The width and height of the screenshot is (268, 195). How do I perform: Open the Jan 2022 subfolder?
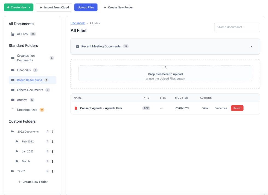click(x=28, y=151)
